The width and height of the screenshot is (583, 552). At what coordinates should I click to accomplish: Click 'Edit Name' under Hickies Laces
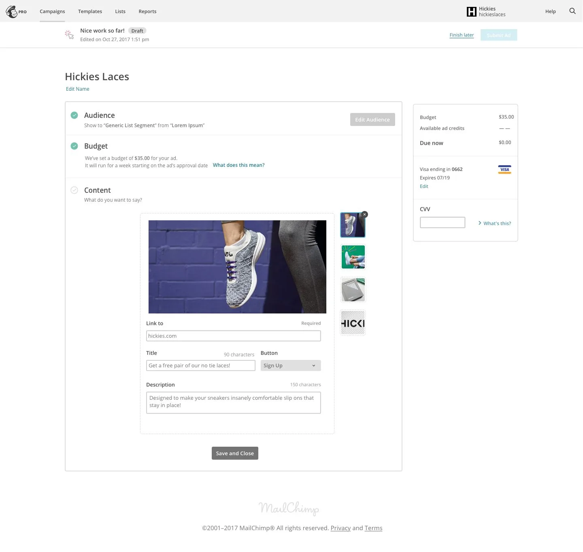(77, 89)
